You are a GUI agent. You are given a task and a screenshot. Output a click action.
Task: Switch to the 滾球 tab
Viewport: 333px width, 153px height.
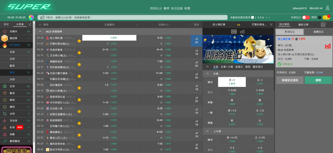coord(6,24)
